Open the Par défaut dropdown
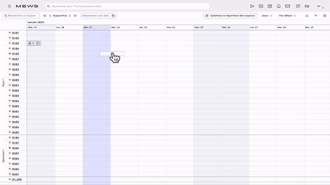Screen dimensions: 330x185 pyautogui.click(x=287, y=16)
